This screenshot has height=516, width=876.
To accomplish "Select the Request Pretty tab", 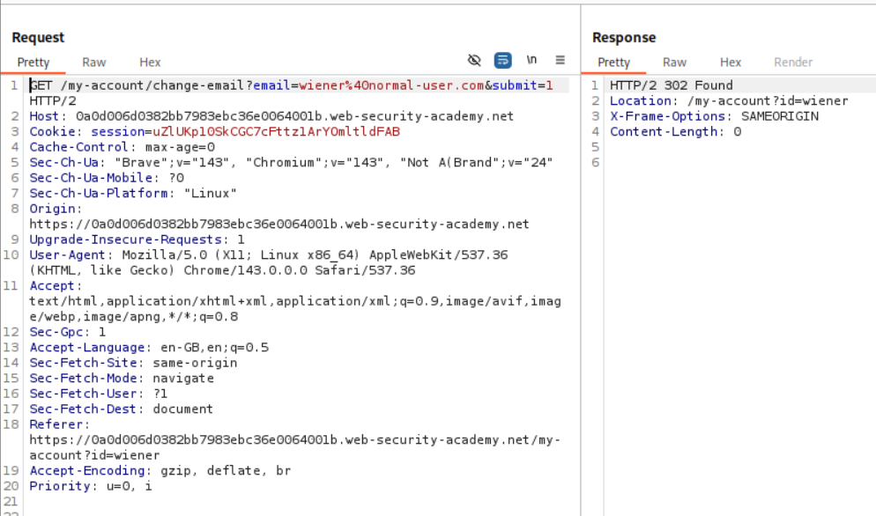I will (x=33, y=63).
